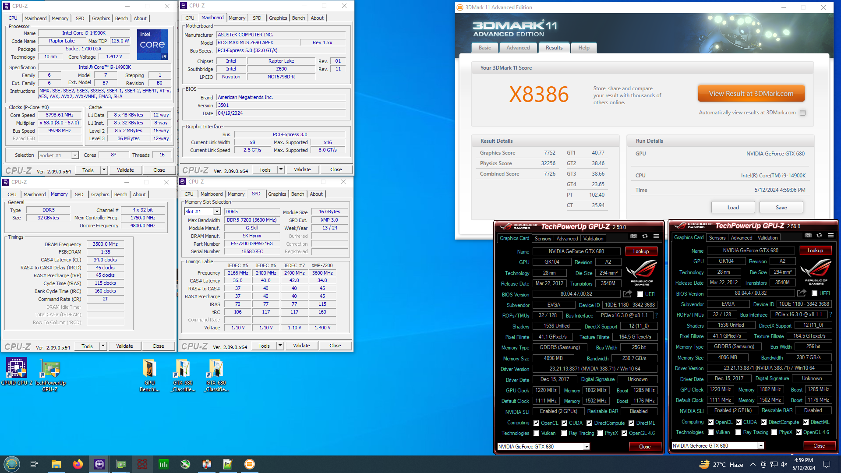
Task: Click Bus Interface question mark in left GPU-Z
Action: click(x=656, y=315)
